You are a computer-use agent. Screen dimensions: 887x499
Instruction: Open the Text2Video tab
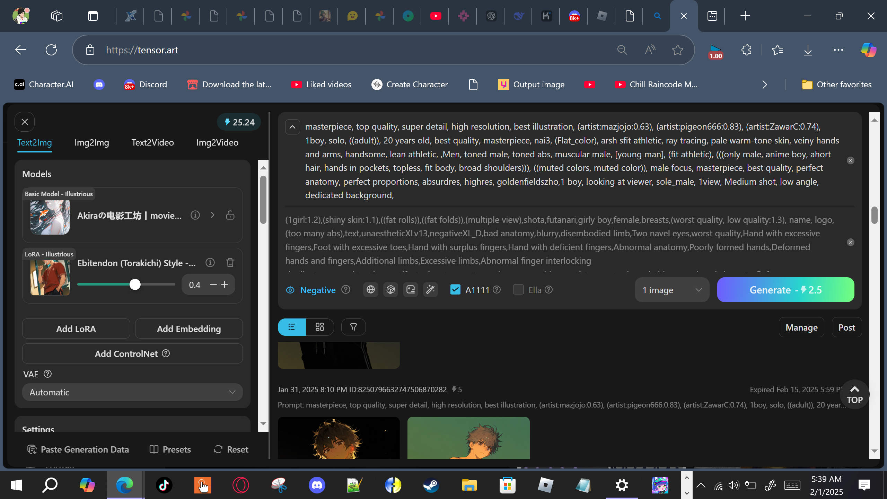point(152,142)
